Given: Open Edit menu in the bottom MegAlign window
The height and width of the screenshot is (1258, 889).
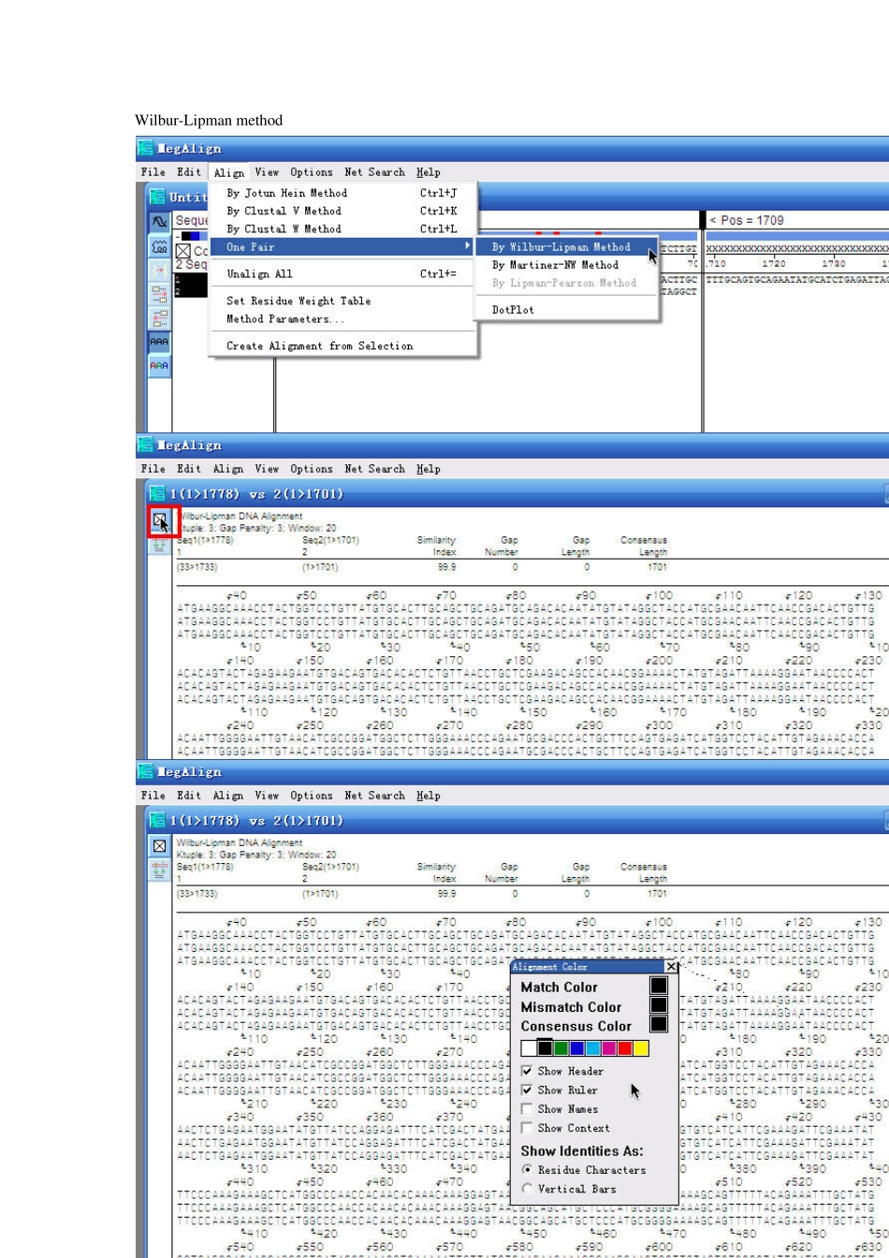Looking at the screenshot, I should tap(189, 796).
